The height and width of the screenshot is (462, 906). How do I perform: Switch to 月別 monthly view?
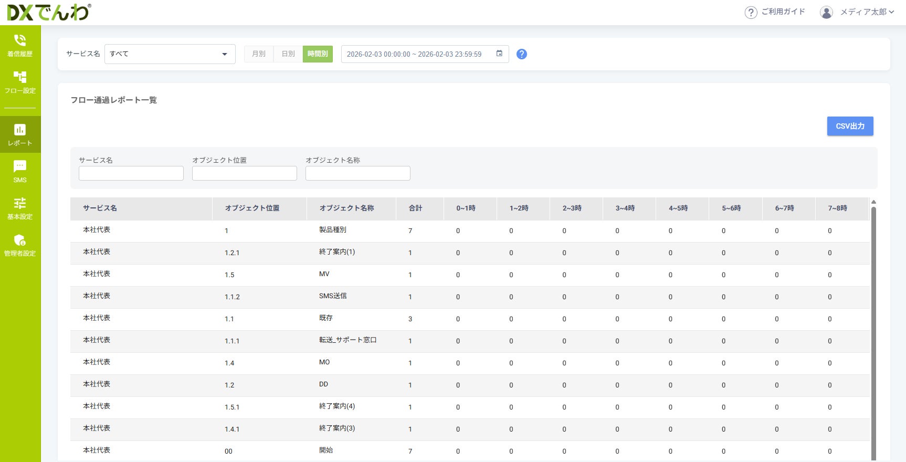point(259,54)
